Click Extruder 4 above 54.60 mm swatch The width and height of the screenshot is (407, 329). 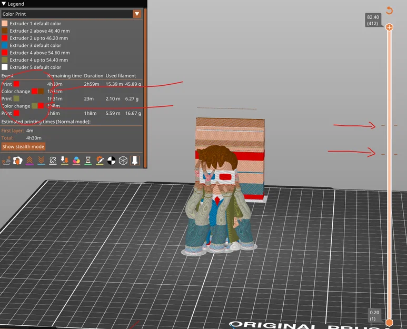[4, 53]
